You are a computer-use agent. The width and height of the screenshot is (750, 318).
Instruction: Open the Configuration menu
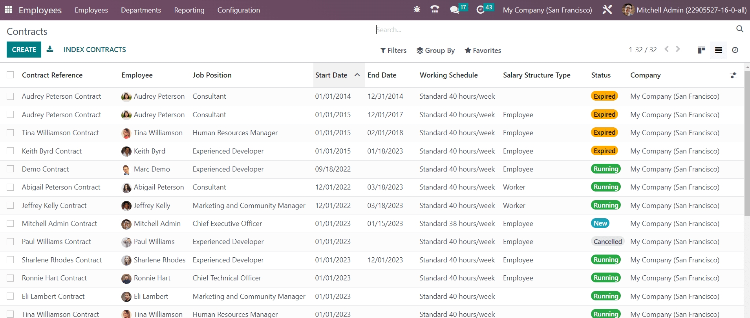pos(238,10)
